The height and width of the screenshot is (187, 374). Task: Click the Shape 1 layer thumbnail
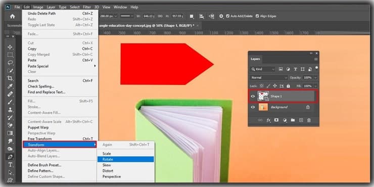[263, 96]
